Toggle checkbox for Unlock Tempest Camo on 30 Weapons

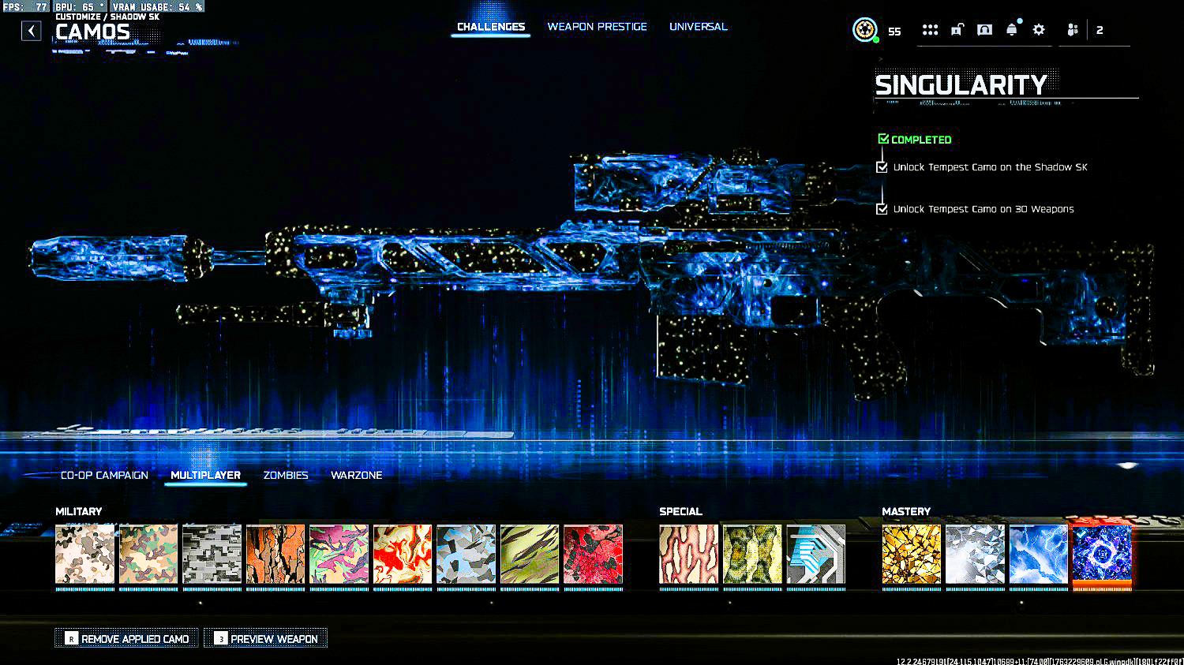click(882, 209)
